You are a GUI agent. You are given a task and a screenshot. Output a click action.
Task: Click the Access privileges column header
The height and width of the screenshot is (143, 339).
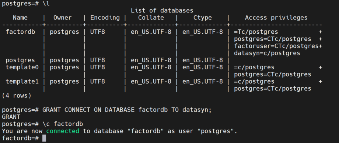click(x=276, y=18)
